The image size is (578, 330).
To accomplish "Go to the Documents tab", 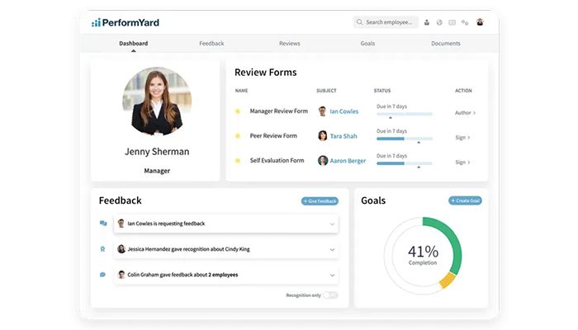I will [446, 43].
